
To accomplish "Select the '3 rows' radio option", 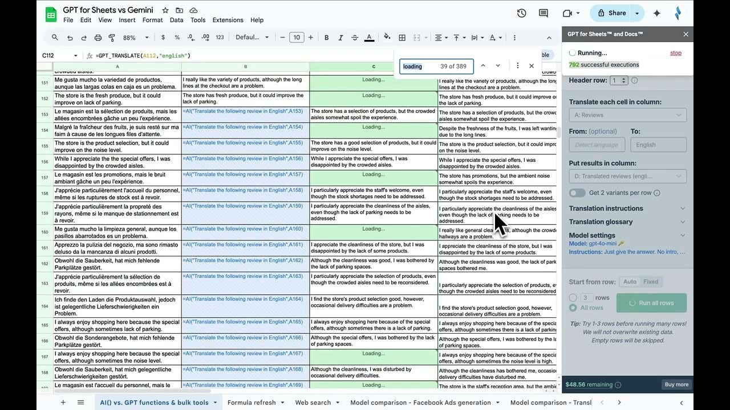I will [x=573, y=298].
